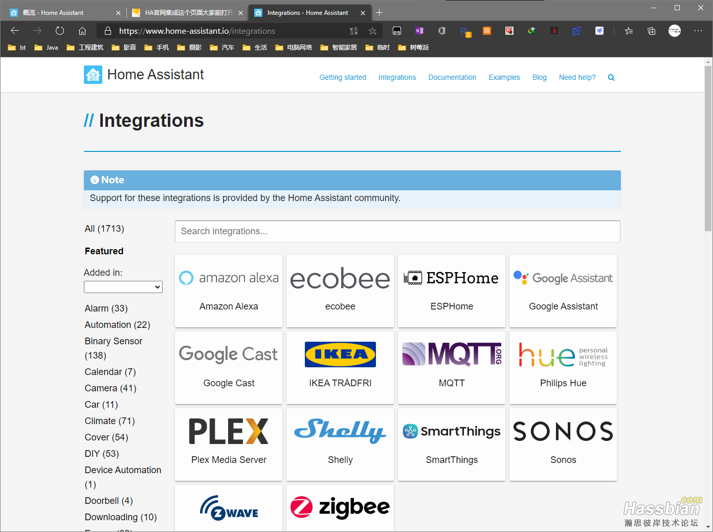
Task: Open the Shelly integration card
Action: [x=340, y=445]
